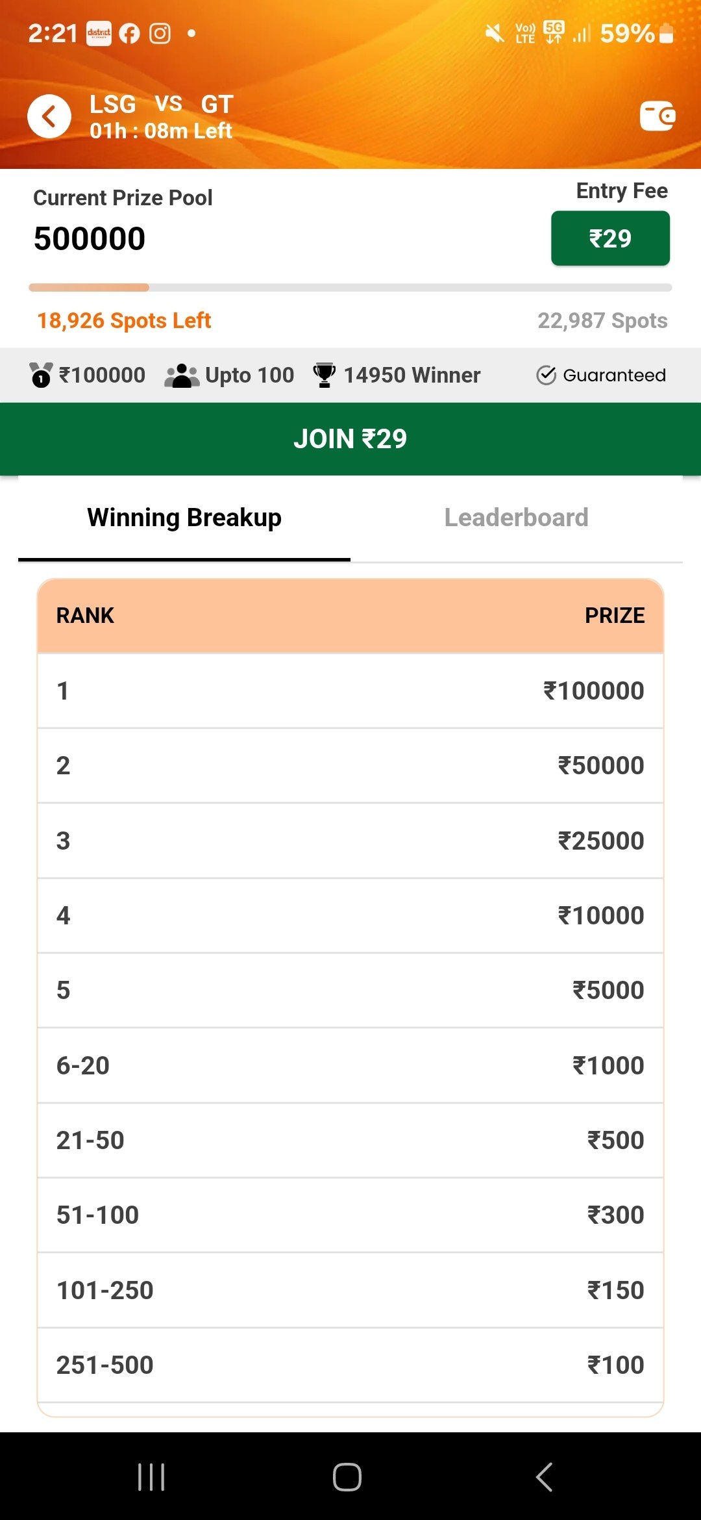Tap the back arrow beside LSG VS GT
The width and height of the screenshot is (701, 1520).
click(x=49, y=117)
